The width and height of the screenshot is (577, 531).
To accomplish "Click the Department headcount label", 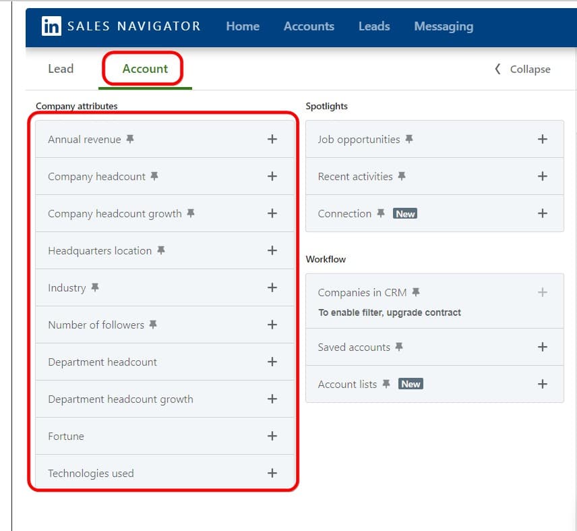I will click(x=102, y=362).
